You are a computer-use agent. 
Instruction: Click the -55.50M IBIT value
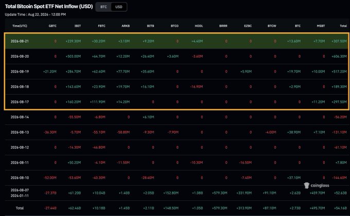(x=75, y=117)
